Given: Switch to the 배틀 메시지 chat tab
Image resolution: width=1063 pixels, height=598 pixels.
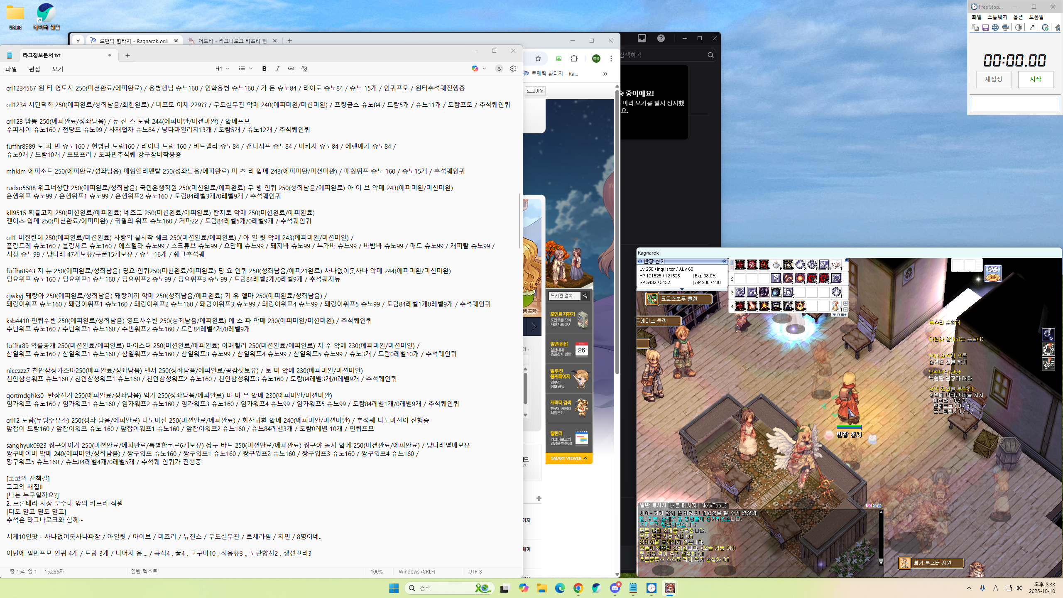Looking at the screenshot, I should [683, 505].
